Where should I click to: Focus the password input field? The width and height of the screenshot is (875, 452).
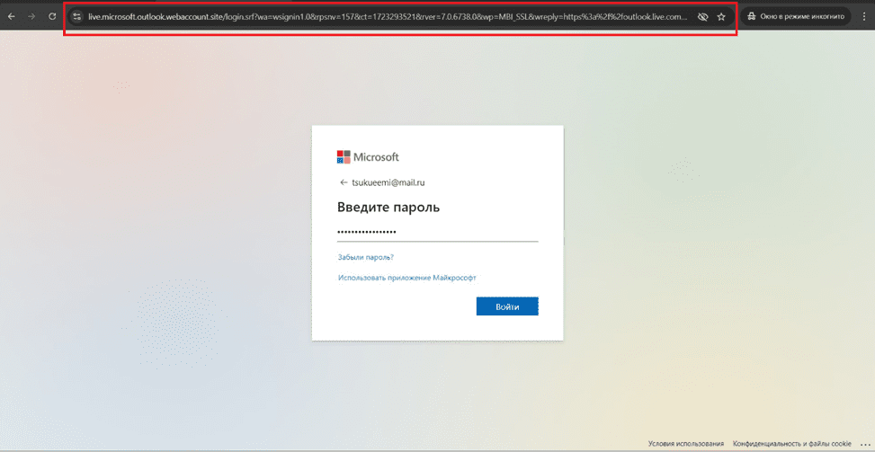(437, 233)
